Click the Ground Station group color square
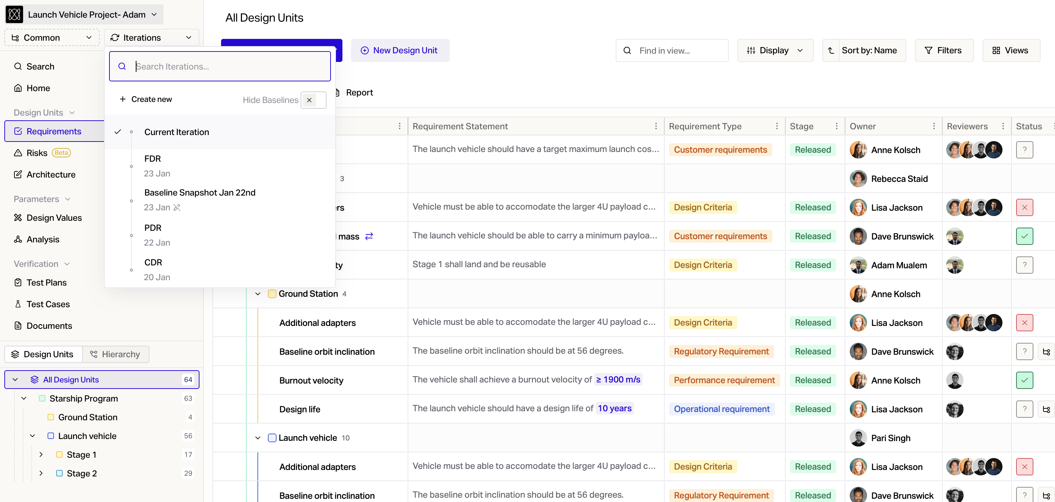Screen dimensions: 1055x502 (272, 294)
